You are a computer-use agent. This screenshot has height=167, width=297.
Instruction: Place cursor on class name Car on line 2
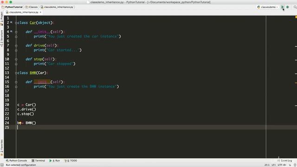(33, 23)
